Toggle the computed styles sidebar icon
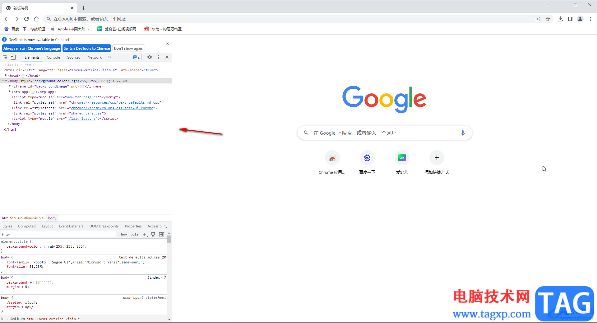Viewport: 597px width, 323px height. pyautogui.click(x=161, y=234)
